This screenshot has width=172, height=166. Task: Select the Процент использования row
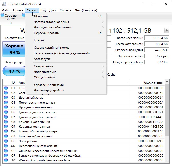tap(84, 107)
